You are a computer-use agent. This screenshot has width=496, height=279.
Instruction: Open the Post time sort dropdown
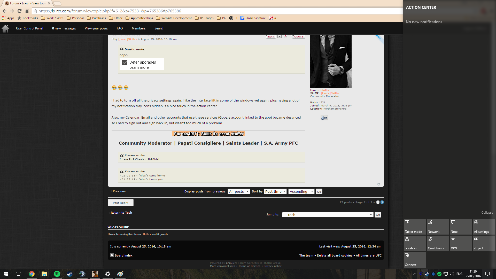275,191
